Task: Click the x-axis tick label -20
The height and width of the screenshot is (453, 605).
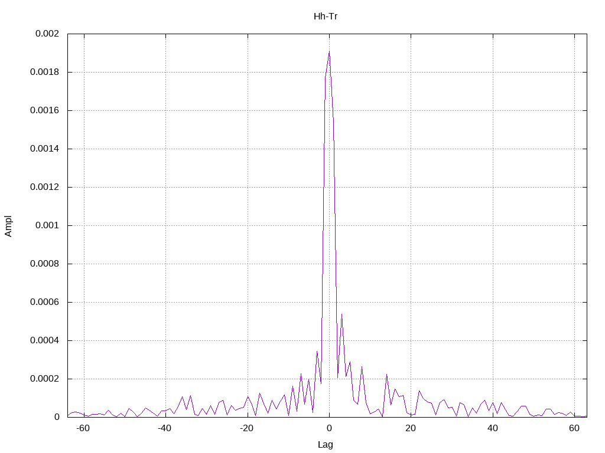Action: pyautogui.click(x=246, y=428)
